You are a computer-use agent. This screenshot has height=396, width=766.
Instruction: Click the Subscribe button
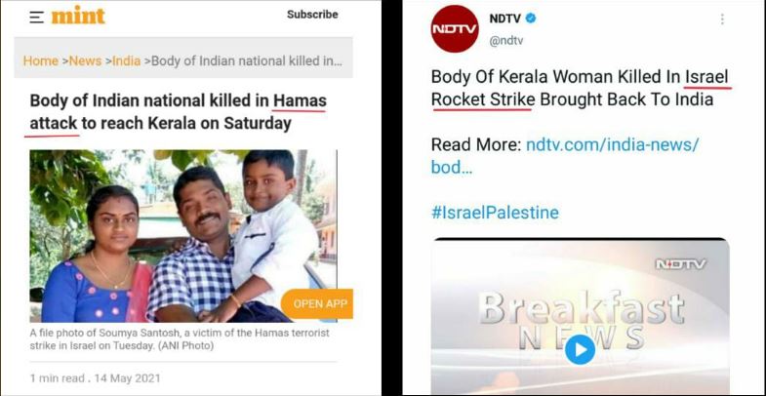coord(312,15)
